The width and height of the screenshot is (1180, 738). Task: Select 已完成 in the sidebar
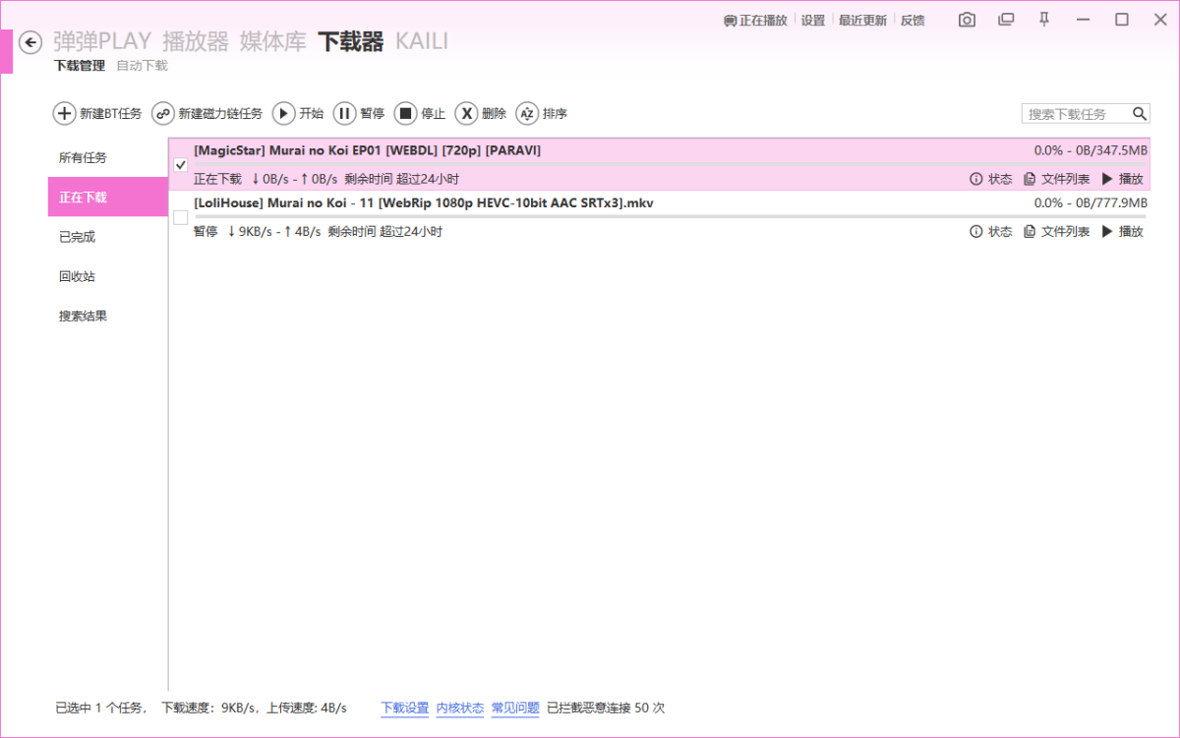tap(78, 237)
